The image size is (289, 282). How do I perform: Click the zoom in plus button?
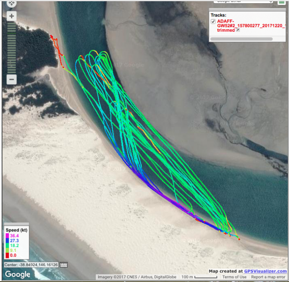[12, 16]
